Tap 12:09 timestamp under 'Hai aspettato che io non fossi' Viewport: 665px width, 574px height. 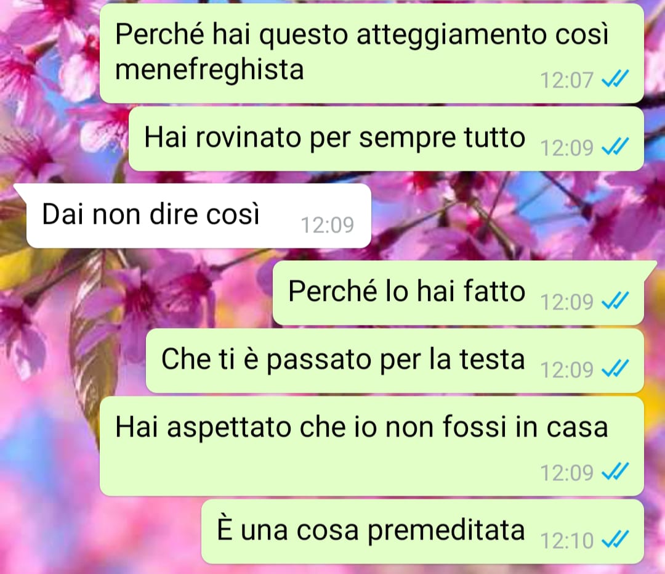[566, 472]
